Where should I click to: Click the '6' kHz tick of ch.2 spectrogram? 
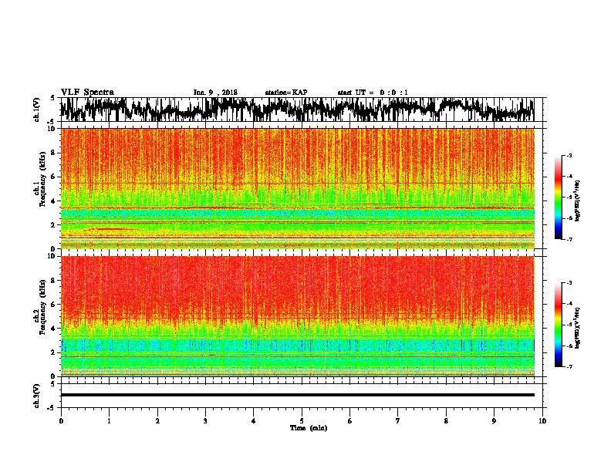[53, 304]
